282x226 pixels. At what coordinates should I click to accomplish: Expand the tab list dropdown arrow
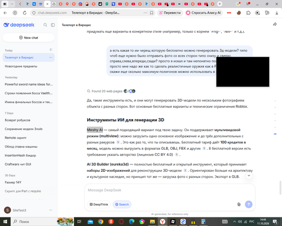coord(12,4)
